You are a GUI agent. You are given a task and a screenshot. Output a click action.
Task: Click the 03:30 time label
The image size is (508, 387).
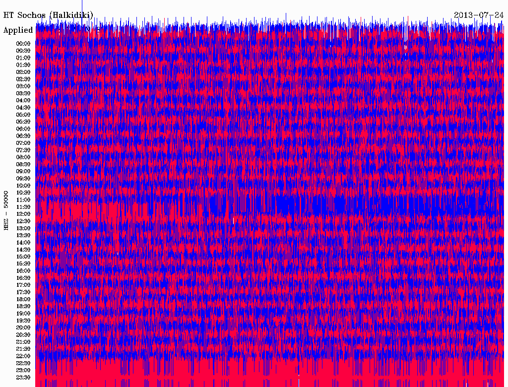[x=23, y=93]
